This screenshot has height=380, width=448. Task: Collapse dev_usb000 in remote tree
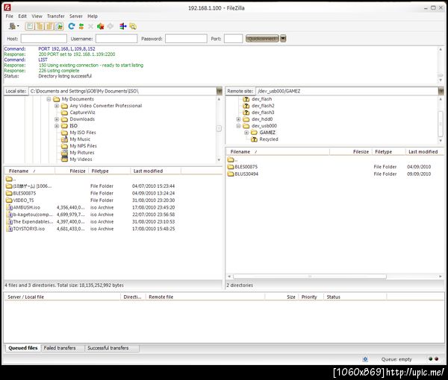(x=238, y=126)
